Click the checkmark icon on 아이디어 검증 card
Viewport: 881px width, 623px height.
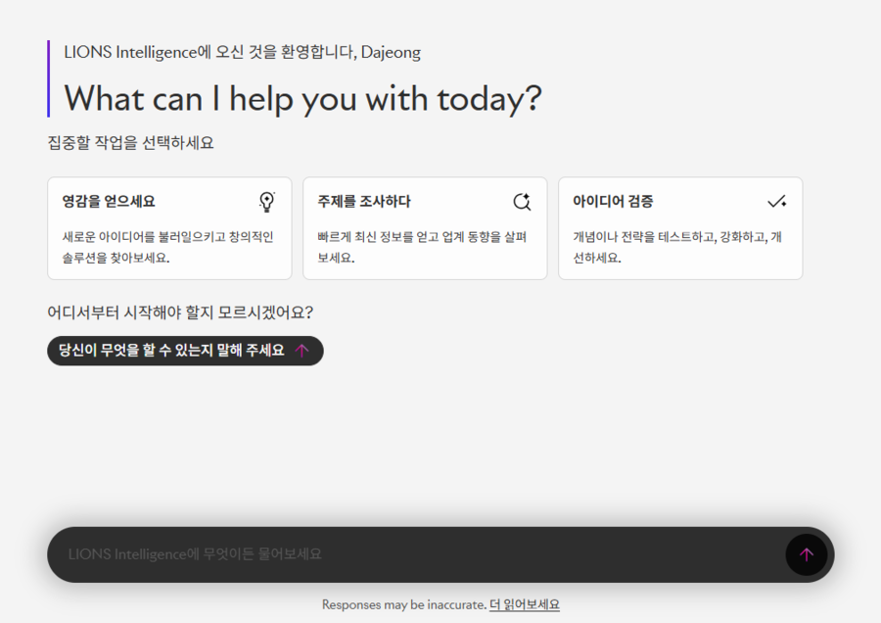(x=777, y=202)
